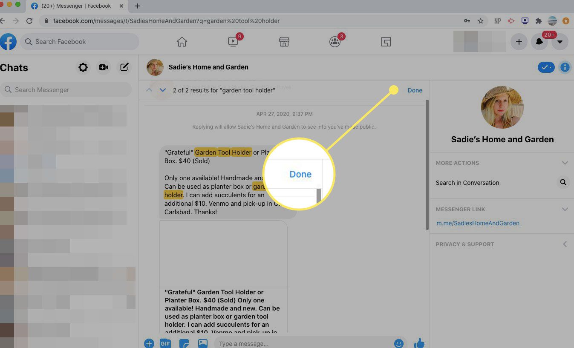Click the Facebook logo

[8, 42]
